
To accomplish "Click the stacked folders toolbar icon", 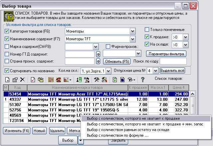I will click(41, 79).
